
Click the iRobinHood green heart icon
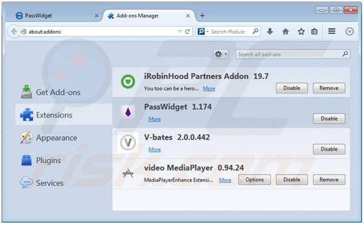tap(128, 81)
